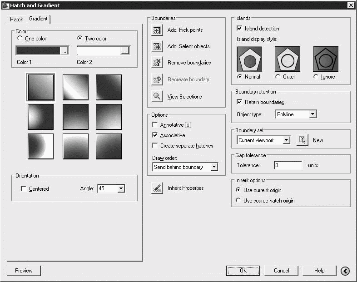Screen dimensions: 357x282
Task: Toggle the Centered orientation checkbox
Action: coord(24,189)
